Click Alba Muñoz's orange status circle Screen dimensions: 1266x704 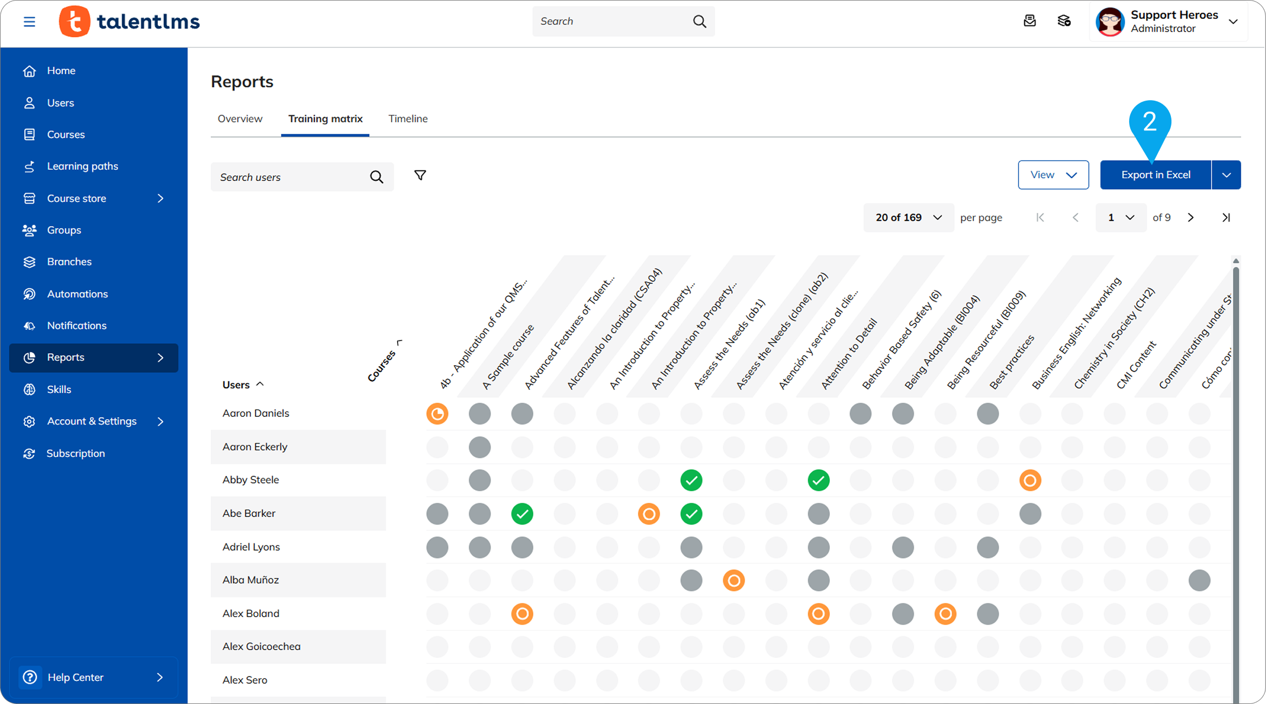734,580
